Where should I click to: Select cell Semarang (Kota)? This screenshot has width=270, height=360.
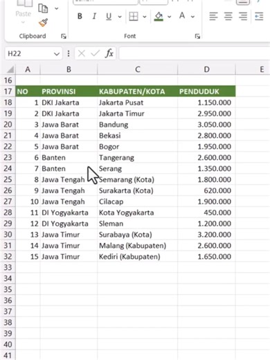click(138, 179)
